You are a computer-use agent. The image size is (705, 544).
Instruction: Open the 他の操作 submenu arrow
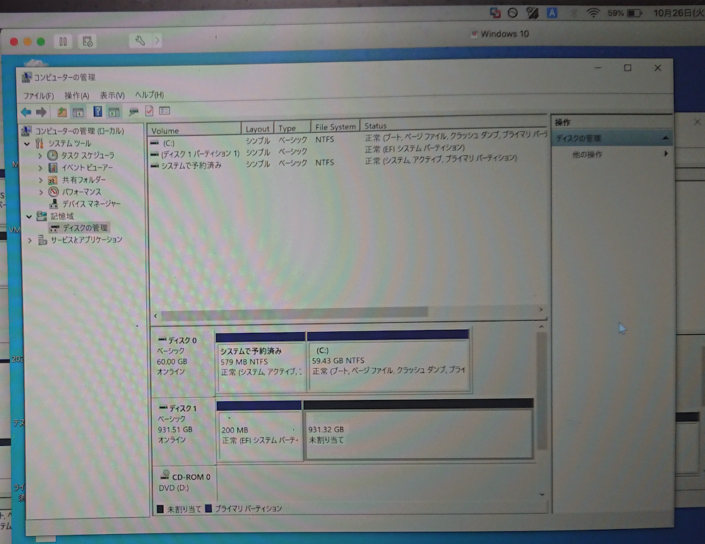click(x=666, y=154)
